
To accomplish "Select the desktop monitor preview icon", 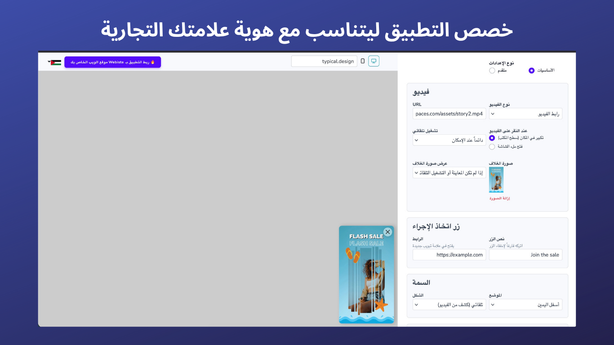I will coord(374,61).
